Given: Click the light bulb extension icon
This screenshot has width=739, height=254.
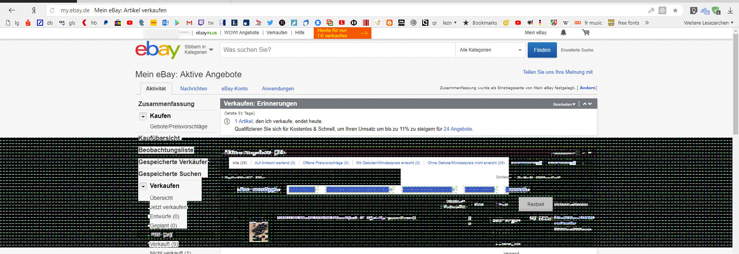Looking at the screenshot, I should click(x=694, y=10).
